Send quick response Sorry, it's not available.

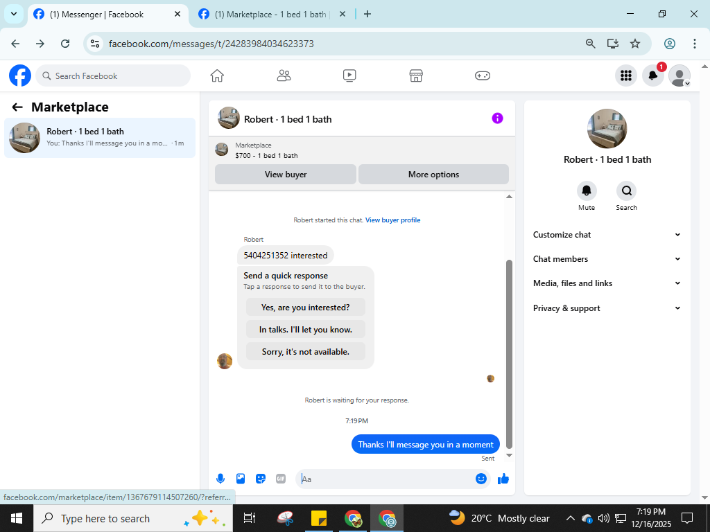306,351
